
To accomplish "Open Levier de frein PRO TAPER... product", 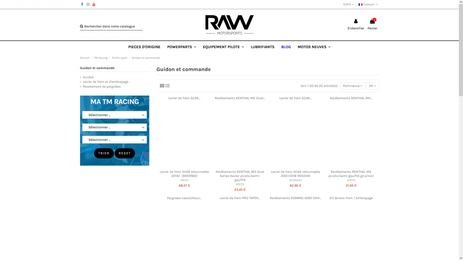I will click(240, 198).
